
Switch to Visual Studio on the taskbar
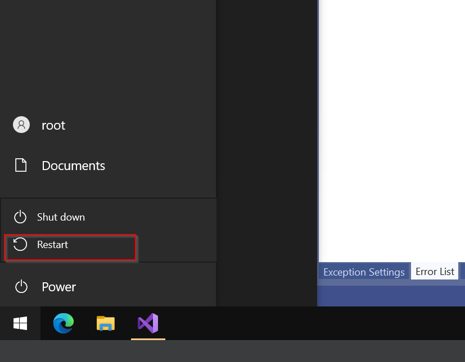click(148, 323)
